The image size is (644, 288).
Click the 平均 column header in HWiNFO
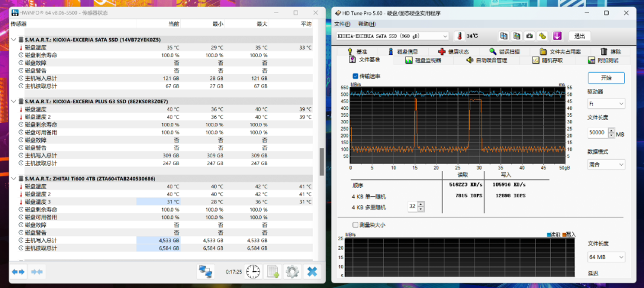point(306,24)
